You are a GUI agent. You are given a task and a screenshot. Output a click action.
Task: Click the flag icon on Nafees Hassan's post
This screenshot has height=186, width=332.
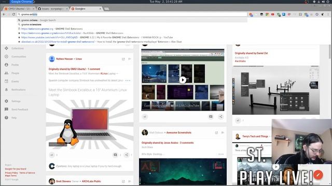point(130,59)
